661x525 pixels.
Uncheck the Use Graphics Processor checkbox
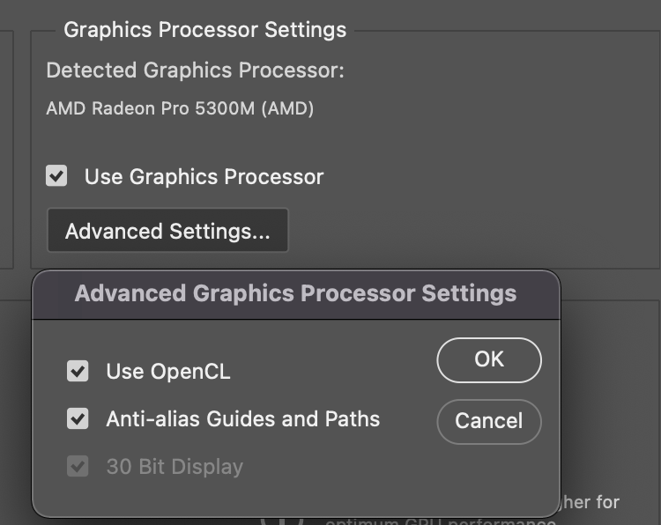pyautogui.click(x=57, y=176)
